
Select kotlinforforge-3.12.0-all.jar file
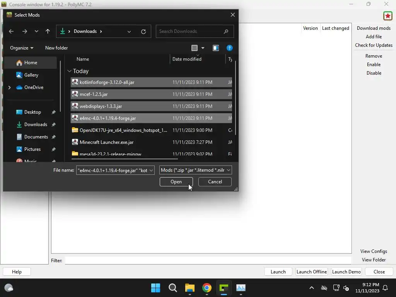[151, 82]
